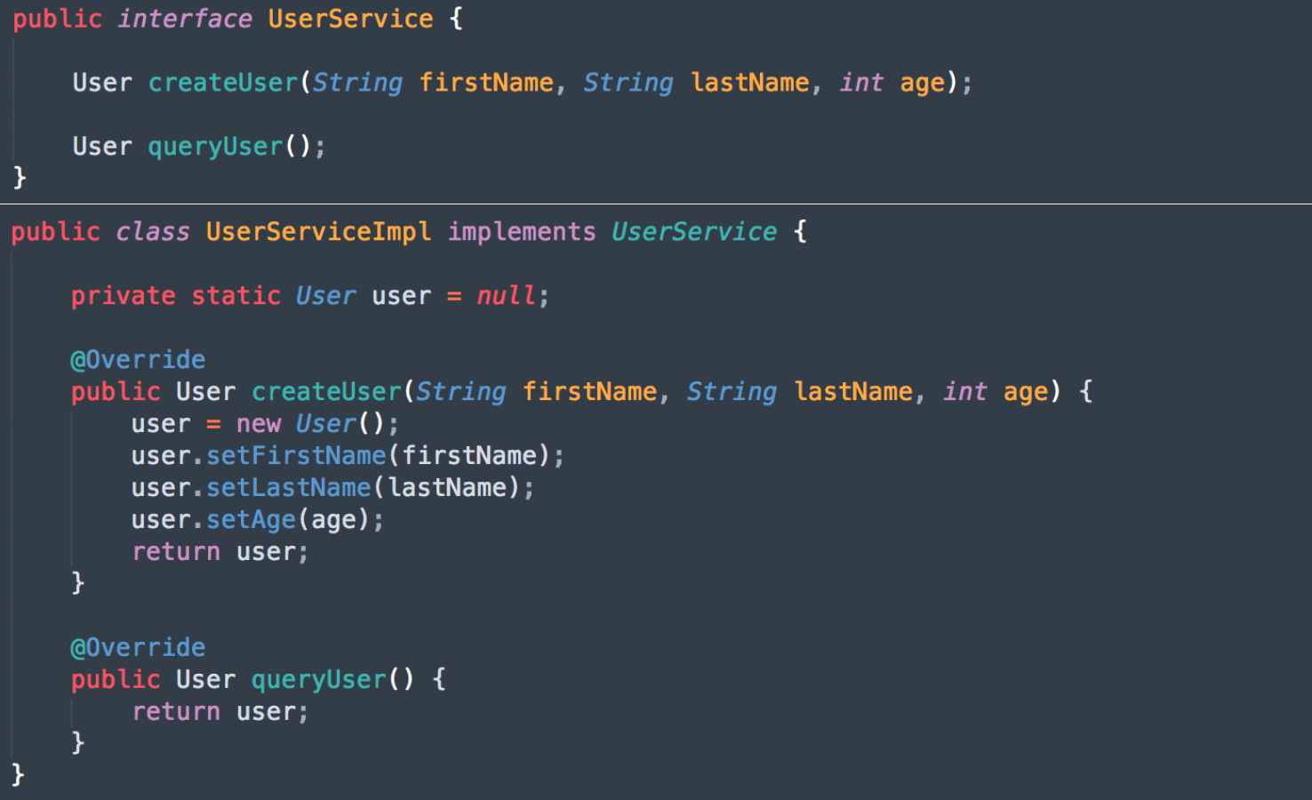Viewport: 1312px width, 800px height.
Task: Click the 'implements' keyword
Action: click(522, 232)
